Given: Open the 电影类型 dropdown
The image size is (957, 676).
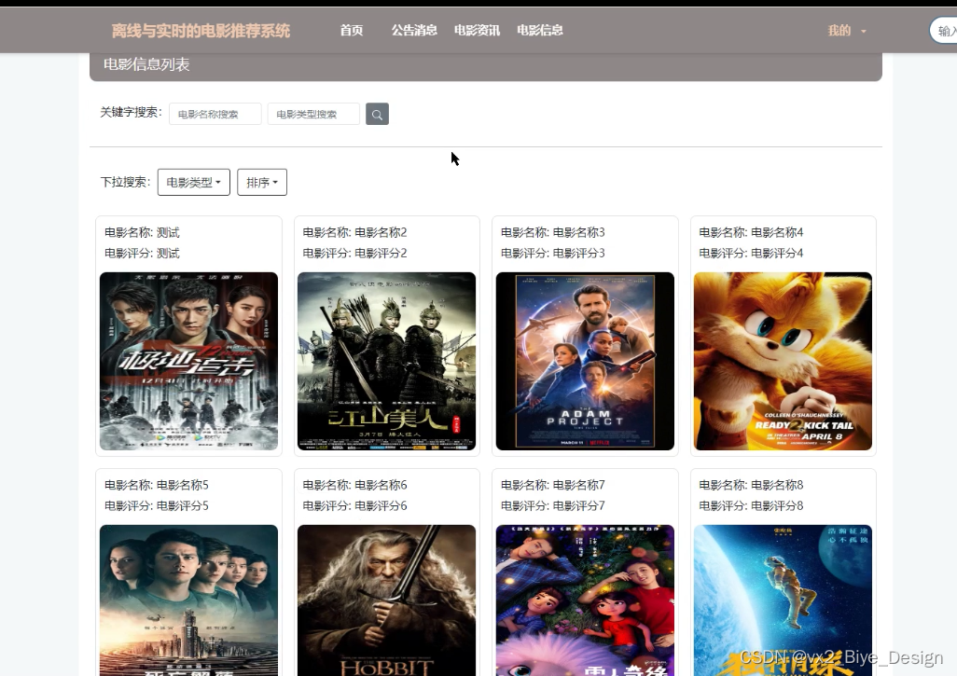Looking at the screenshot, I should click(193, 183).
